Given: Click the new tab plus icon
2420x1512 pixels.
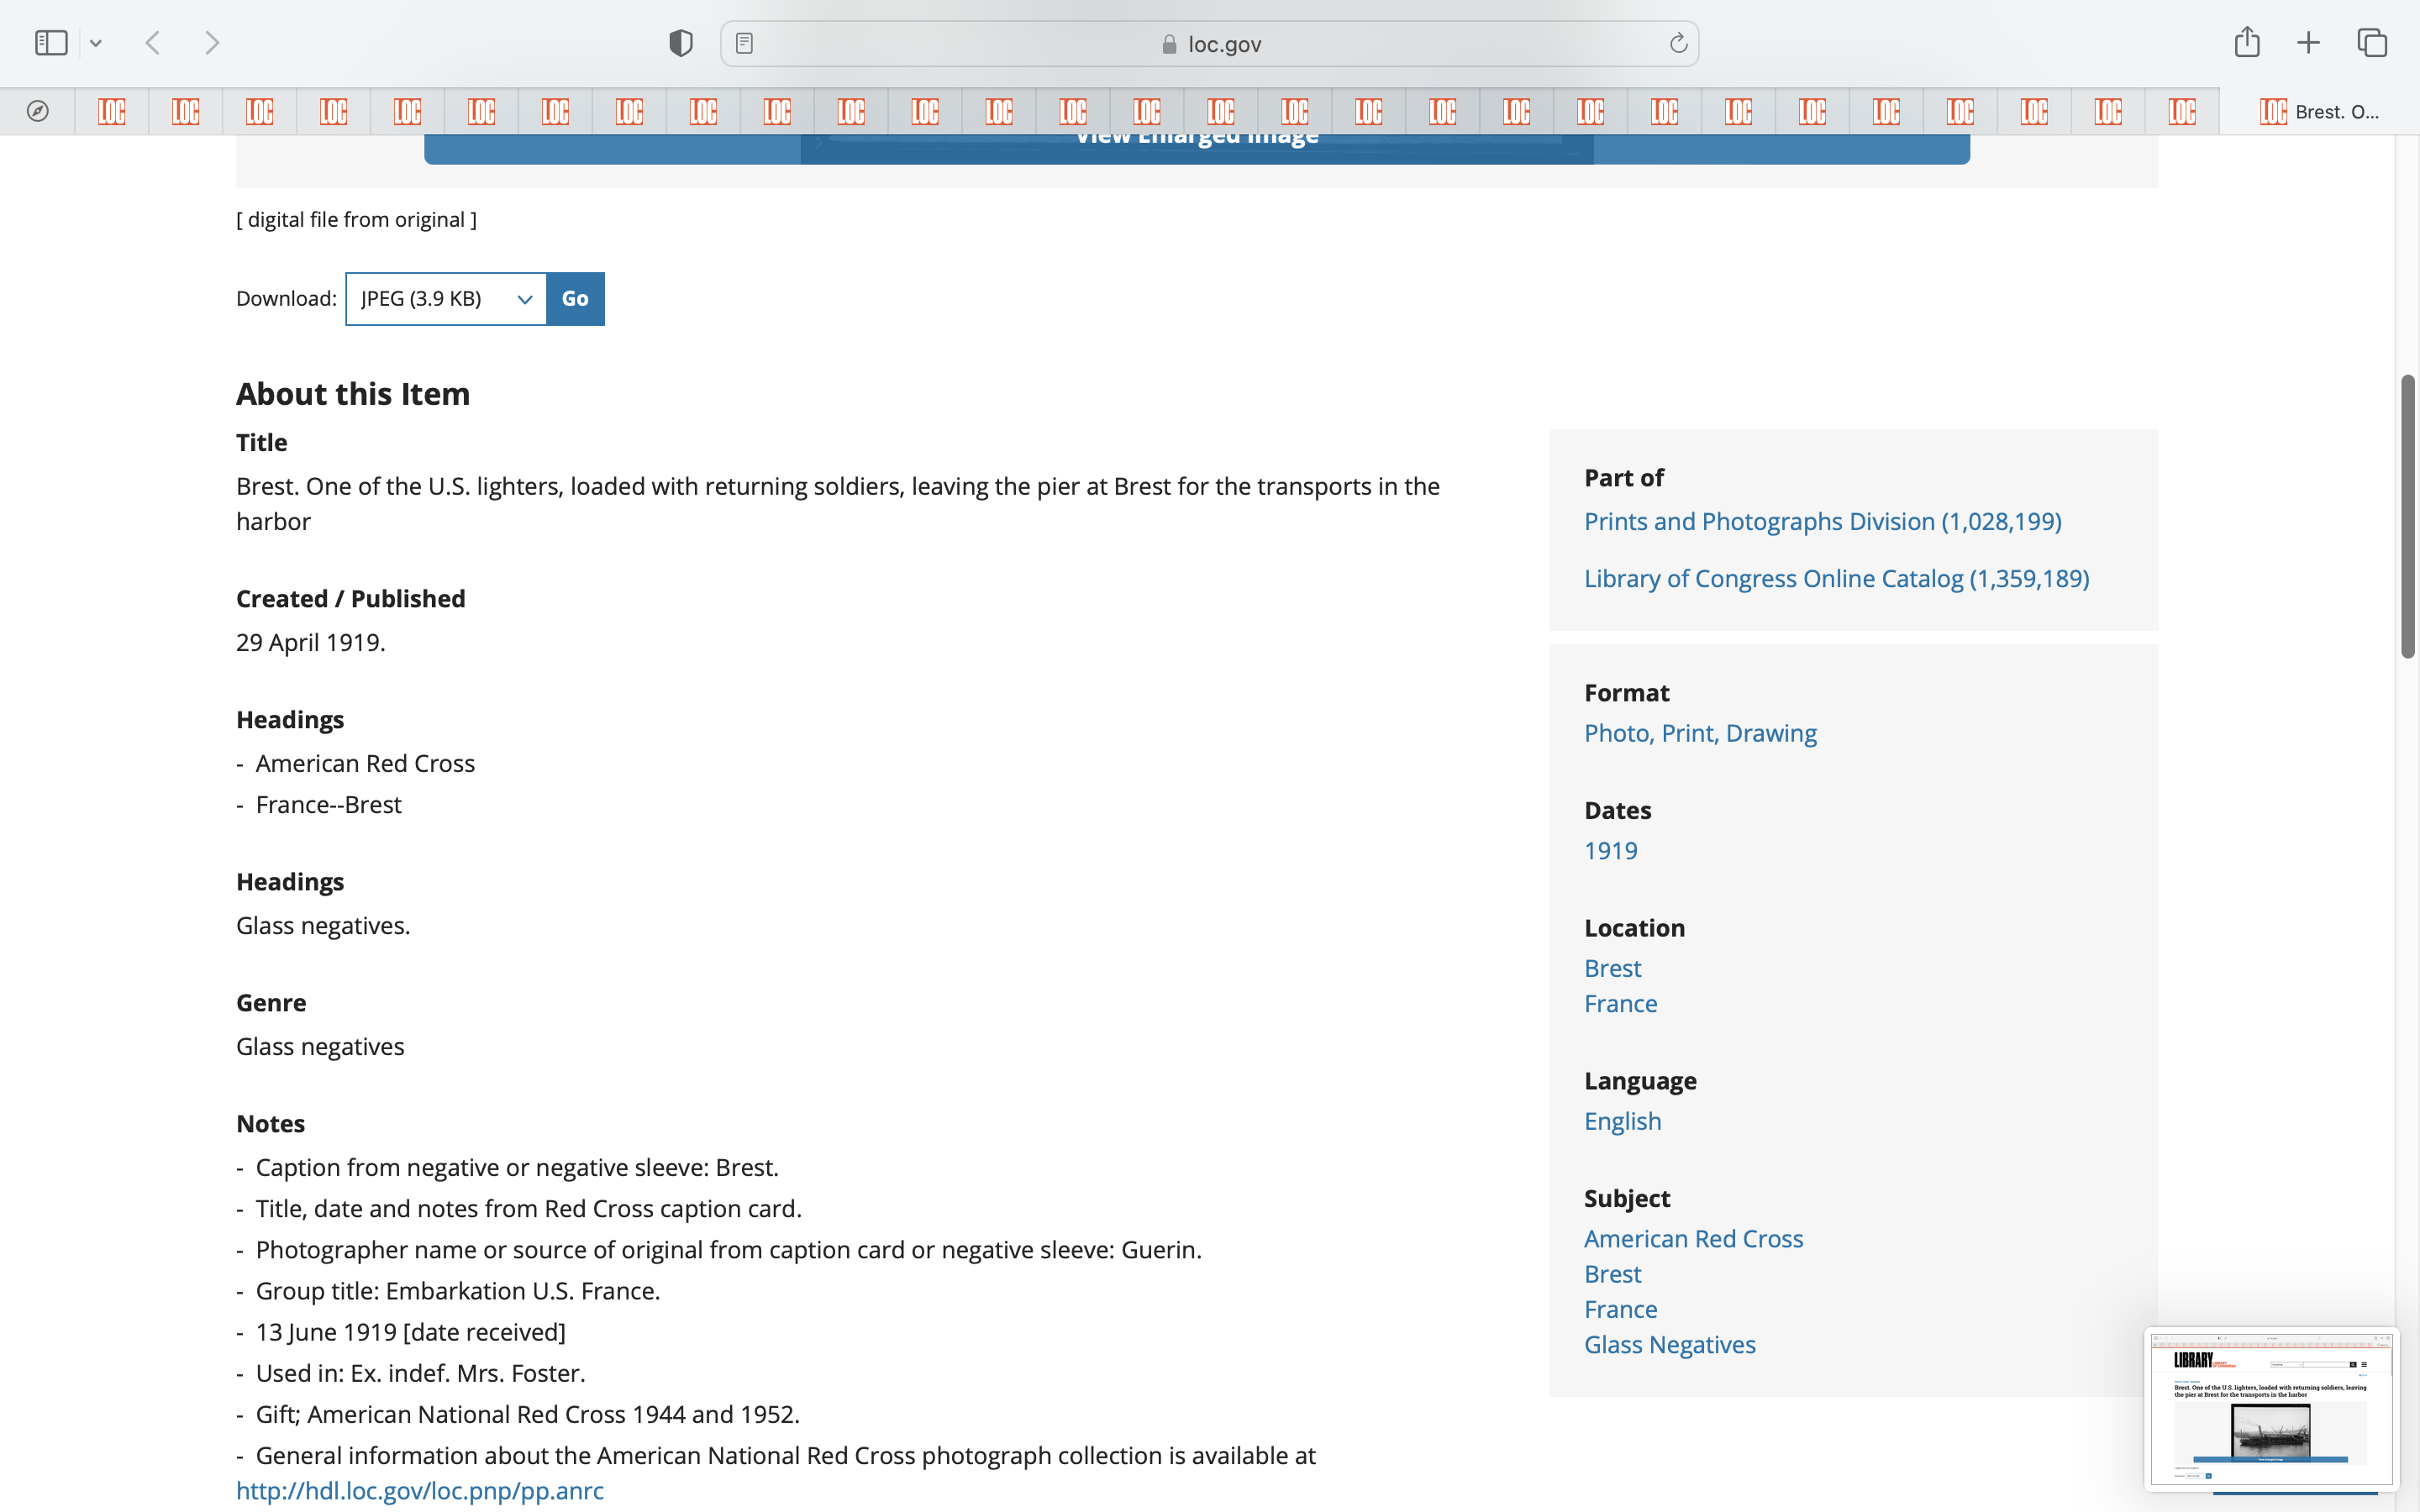Looking at the screenshot, I should (2308, 43).
